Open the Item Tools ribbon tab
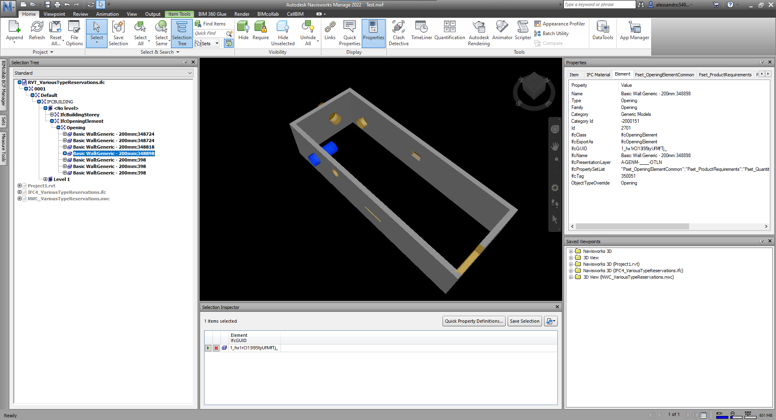The image size is (776, 420). [179, 14]
